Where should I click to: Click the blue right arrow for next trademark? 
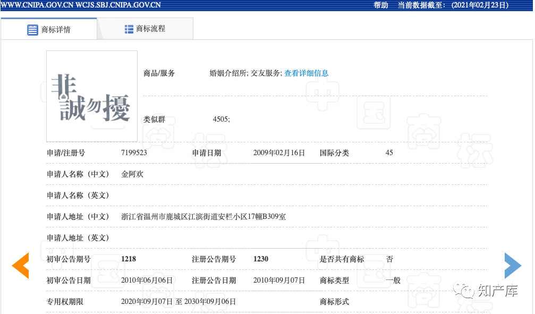[x=512, y=266]
